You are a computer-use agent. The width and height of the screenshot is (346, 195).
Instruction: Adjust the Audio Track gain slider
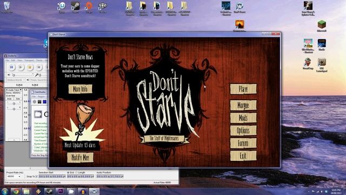[14, 103]
